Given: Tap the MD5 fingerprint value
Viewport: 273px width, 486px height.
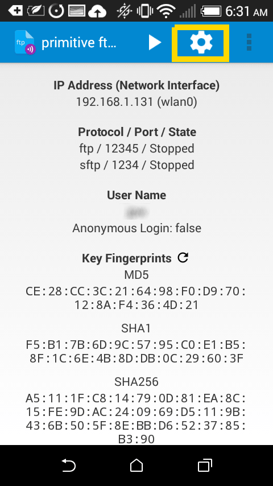Looking at the screenshot, I should 136,298.
